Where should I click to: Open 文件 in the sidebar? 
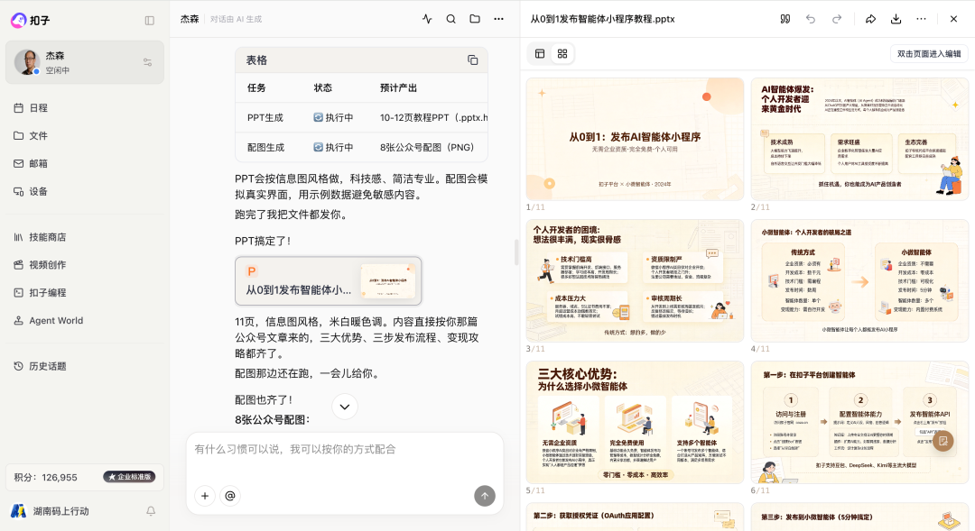85,135
